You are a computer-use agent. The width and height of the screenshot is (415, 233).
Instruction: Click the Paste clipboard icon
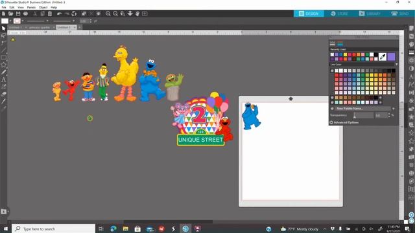point(50,14)
